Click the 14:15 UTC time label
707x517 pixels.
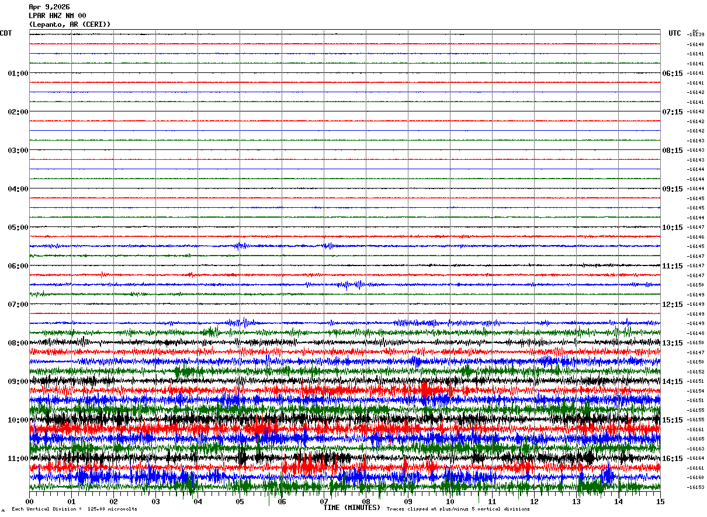tap(673, 382)
